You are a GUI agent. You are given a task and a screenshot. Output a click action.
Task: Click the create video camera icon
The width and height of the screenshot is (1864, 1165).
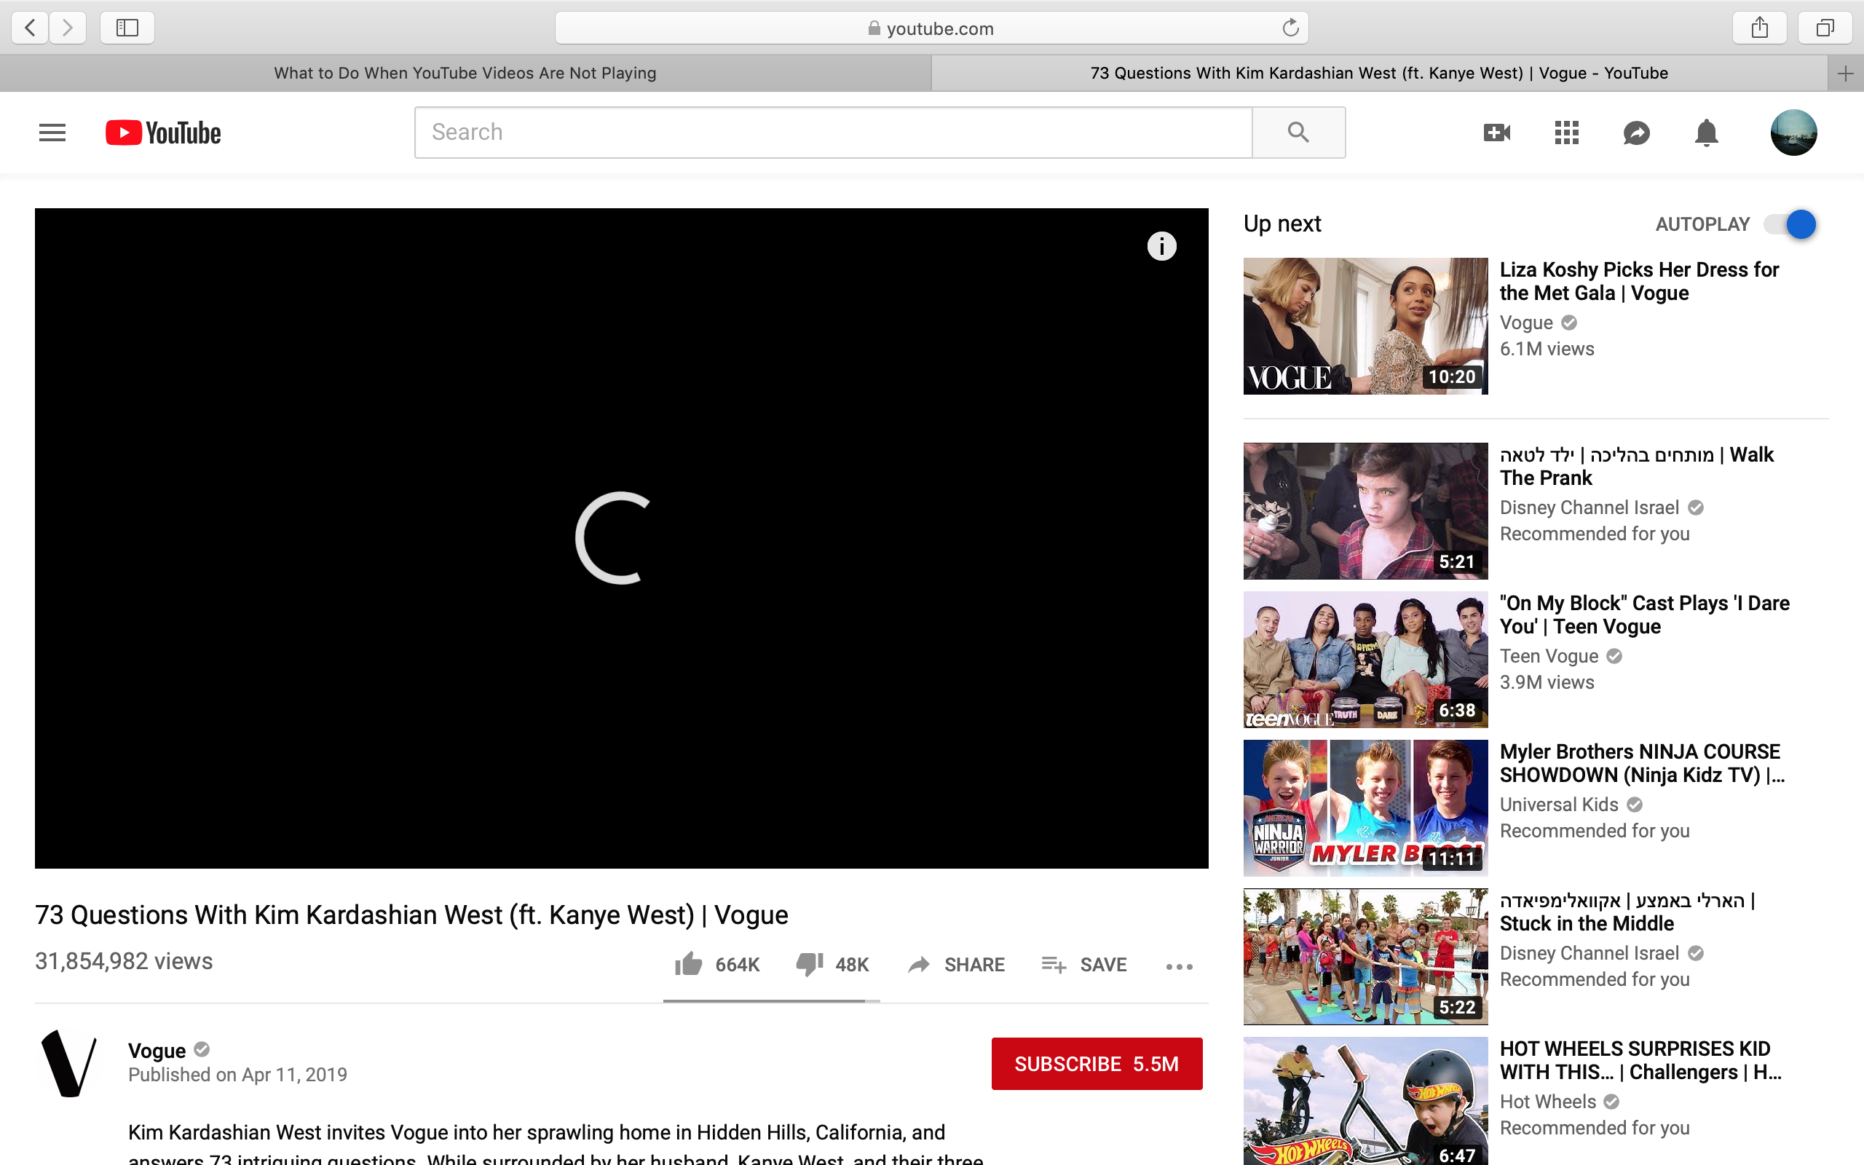point(1496,133)
